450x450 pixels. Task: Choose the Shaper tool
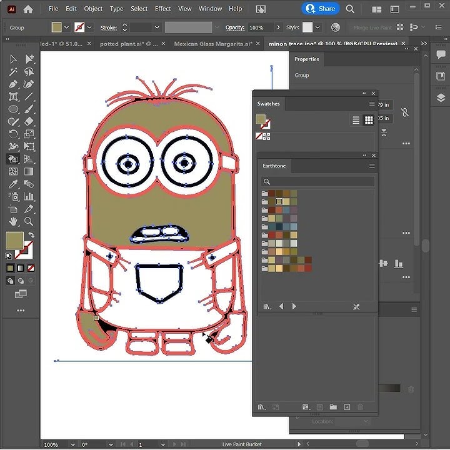(13, 121)
